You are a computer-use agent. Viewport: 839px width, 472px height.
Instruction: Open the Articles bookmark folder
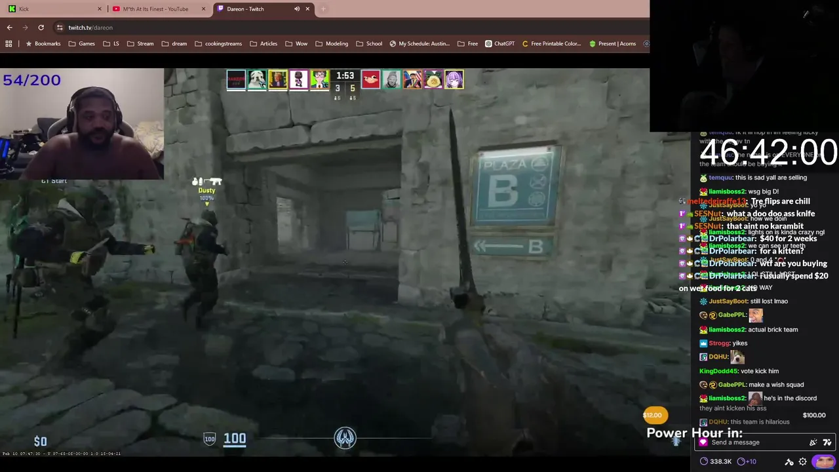coord(263,44)
